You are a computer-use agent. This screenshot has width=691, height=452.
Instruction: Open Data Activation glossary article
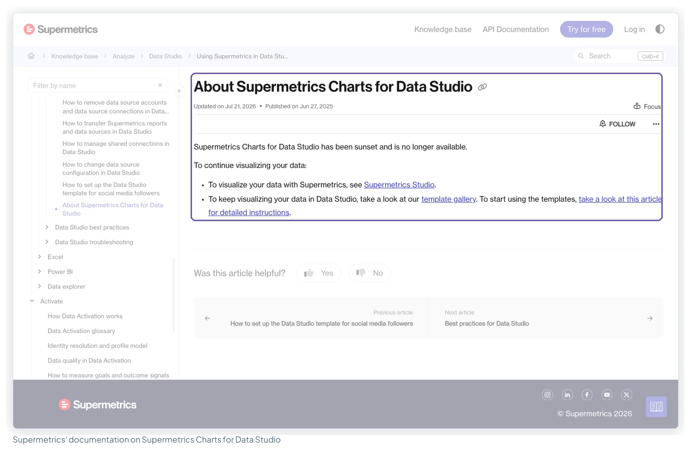pyautogui.click(x=81, y=331)
